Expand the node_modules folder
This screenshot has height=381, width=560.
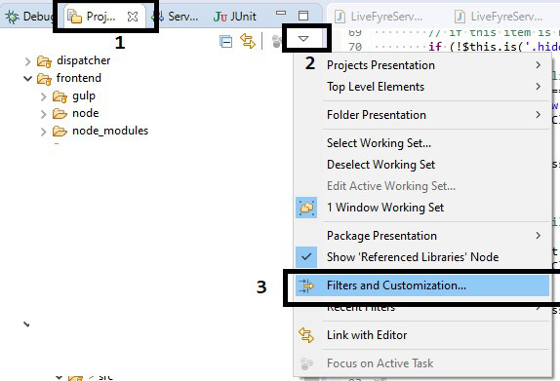[43, 132]
